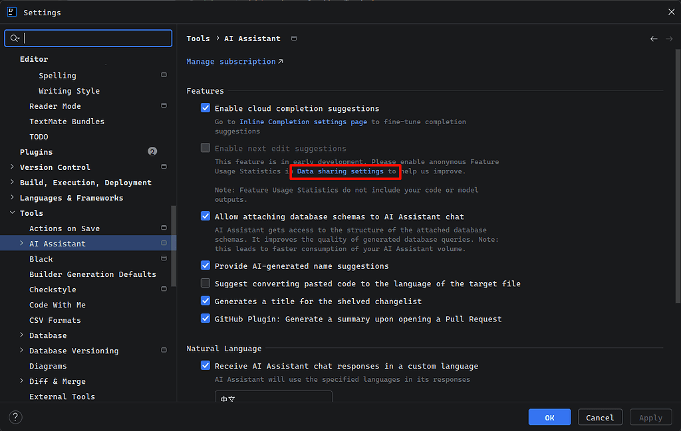Click the project-level icon next to Checkstyle
The image size is (681, 431).
tap(164, 289)
